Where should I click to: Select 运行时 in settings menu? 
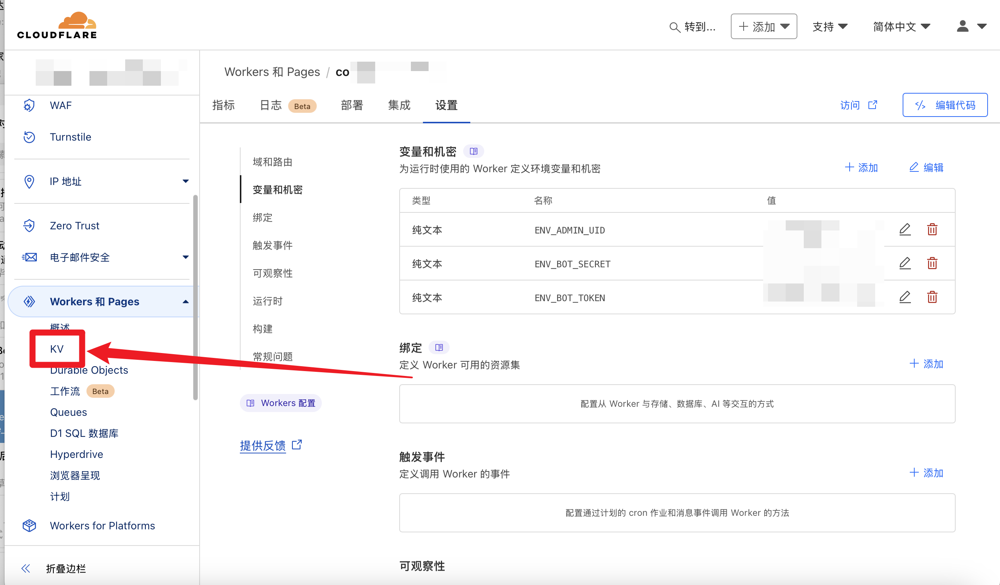(x=267, y=301)
